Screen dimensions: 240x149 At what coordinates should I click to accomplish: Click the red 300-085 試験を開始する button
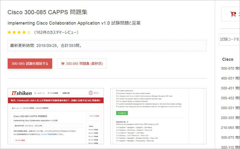(x=30, y=63)
